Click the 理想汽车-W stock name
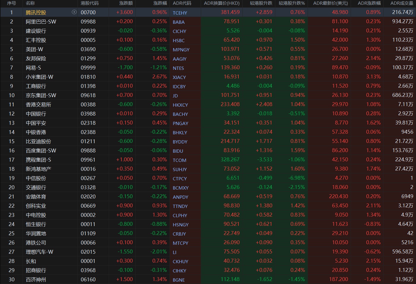416x284 pixels. 39,252
